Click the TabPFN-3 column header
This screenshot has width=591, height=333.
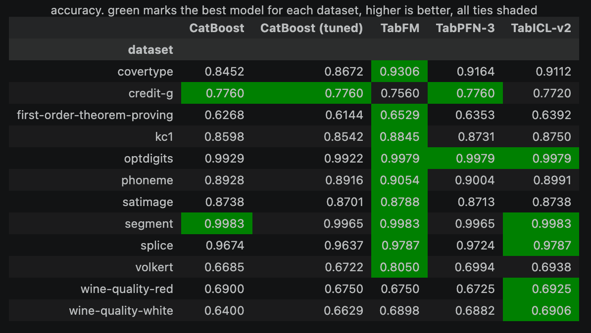(465, 28)
